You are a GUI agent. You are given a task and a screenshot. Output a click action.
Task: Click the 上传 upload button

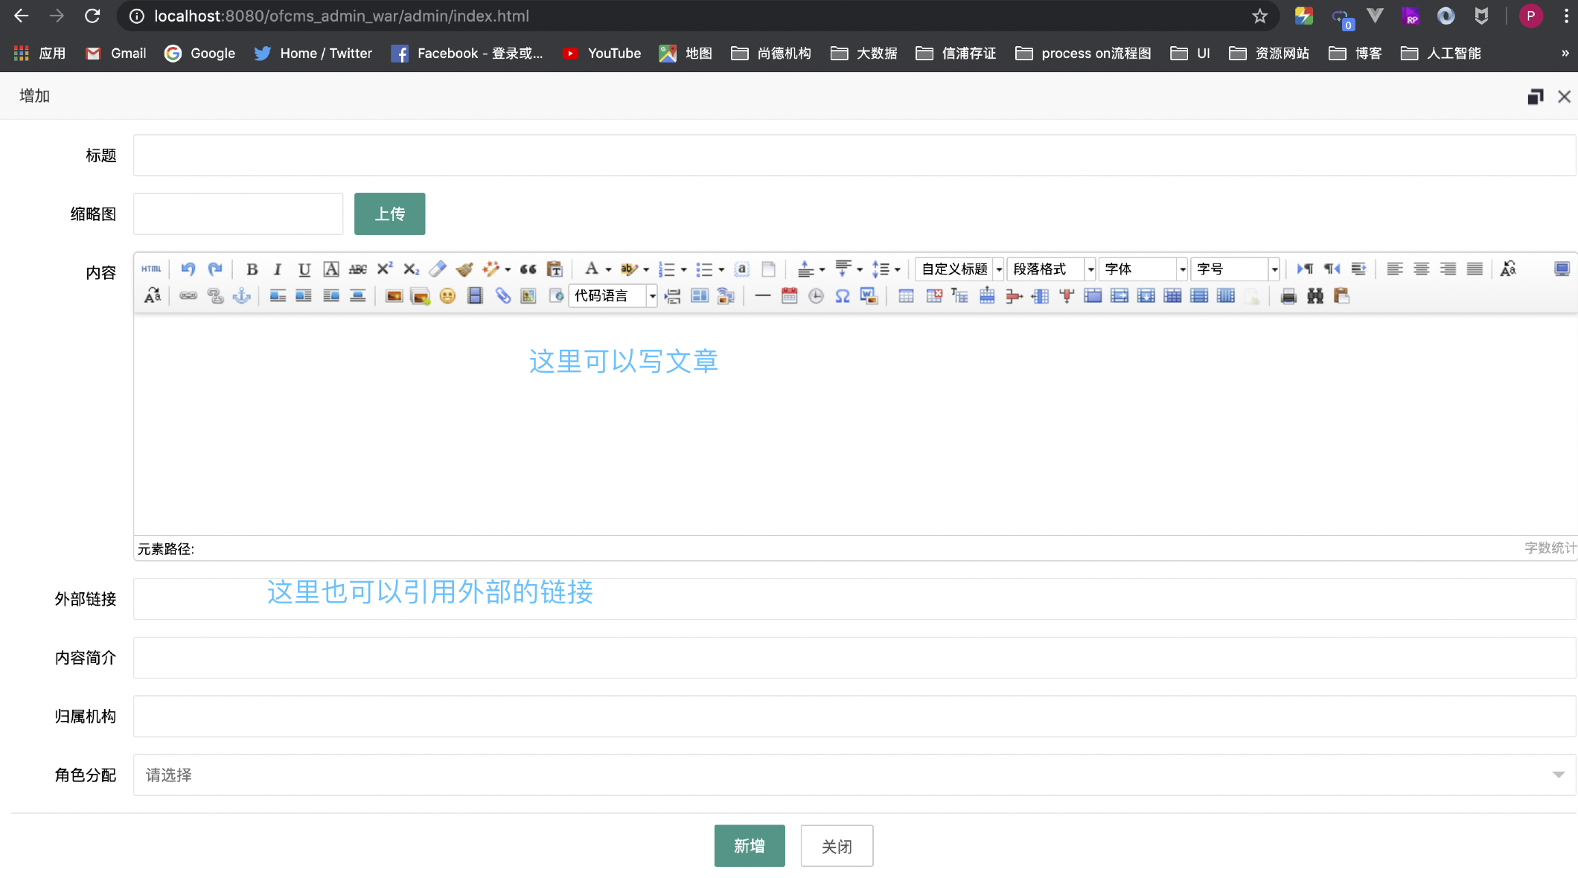tap(389, 214)
